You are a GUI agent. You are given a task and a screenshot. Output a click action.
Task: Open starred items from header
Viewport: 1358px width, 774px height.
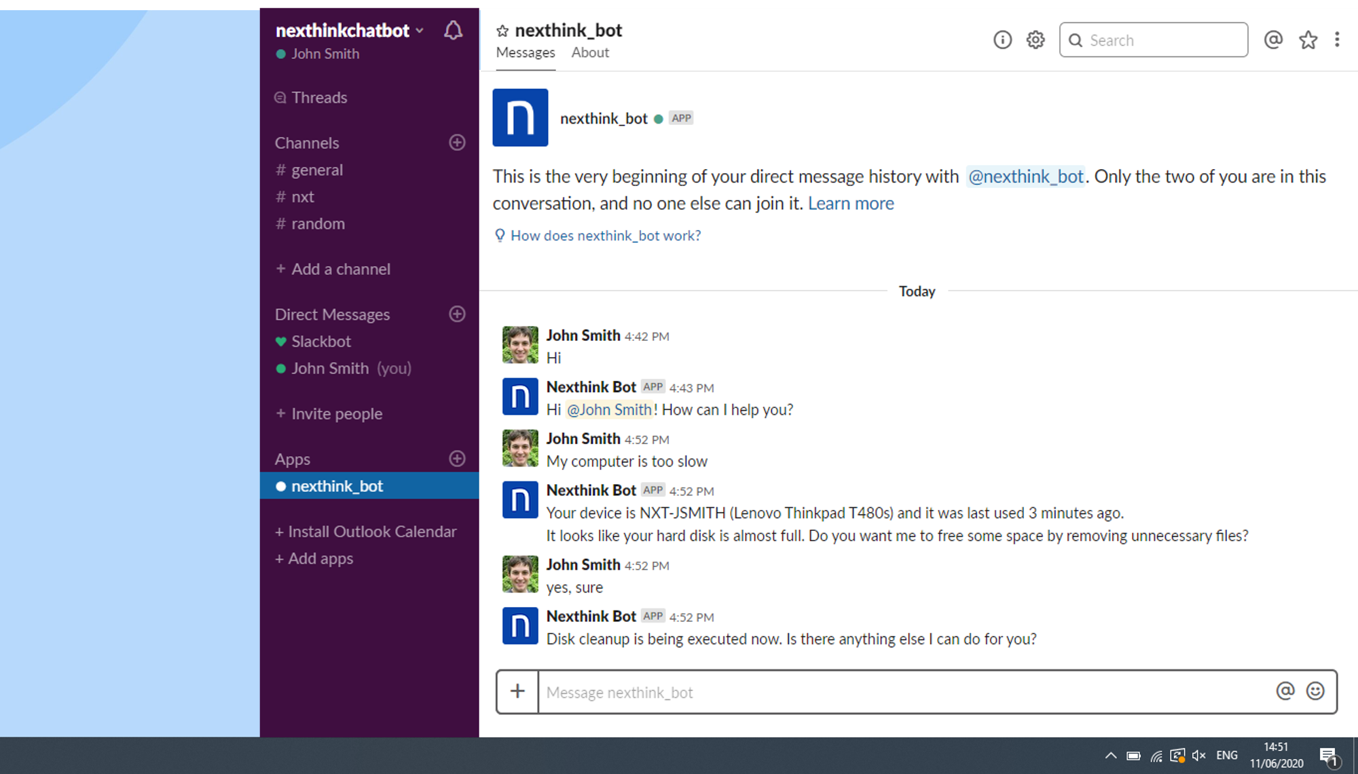point(1308,40)
